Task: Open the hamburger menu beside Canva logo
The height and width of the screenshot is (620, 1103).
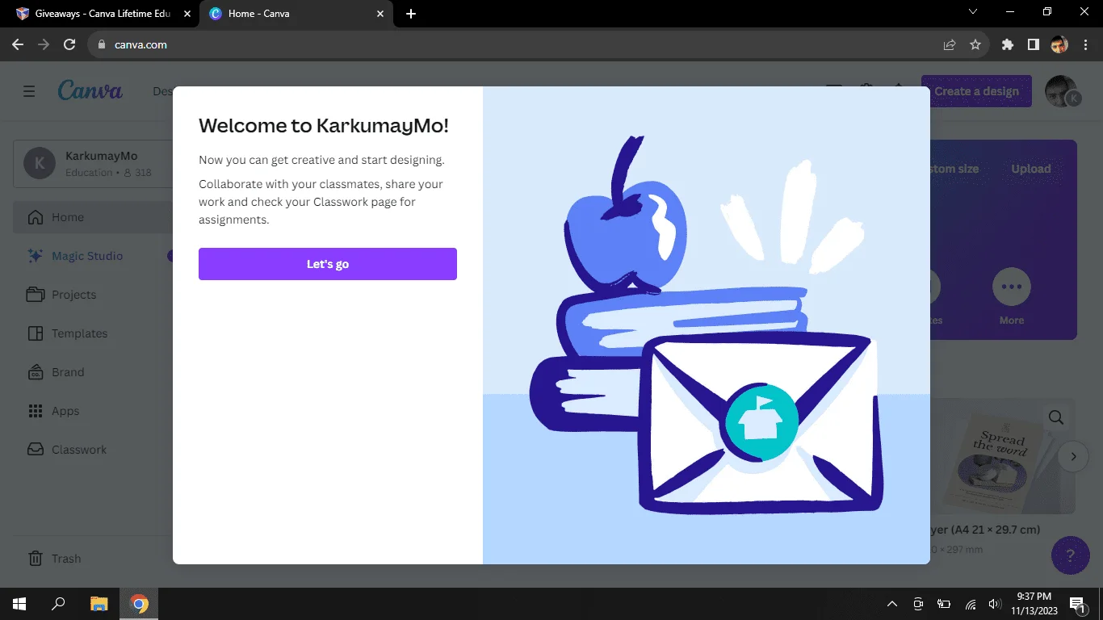Action: (x=29, y=91)
